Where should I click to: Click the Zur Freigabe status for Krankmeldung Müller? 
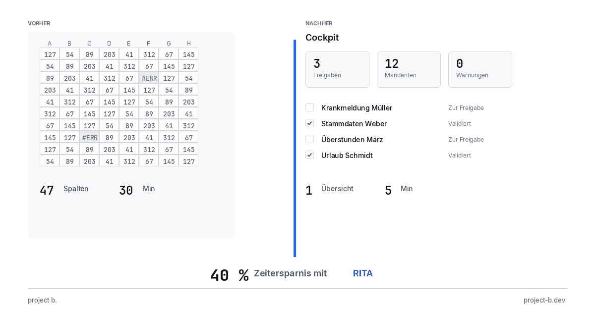[466, 108]
